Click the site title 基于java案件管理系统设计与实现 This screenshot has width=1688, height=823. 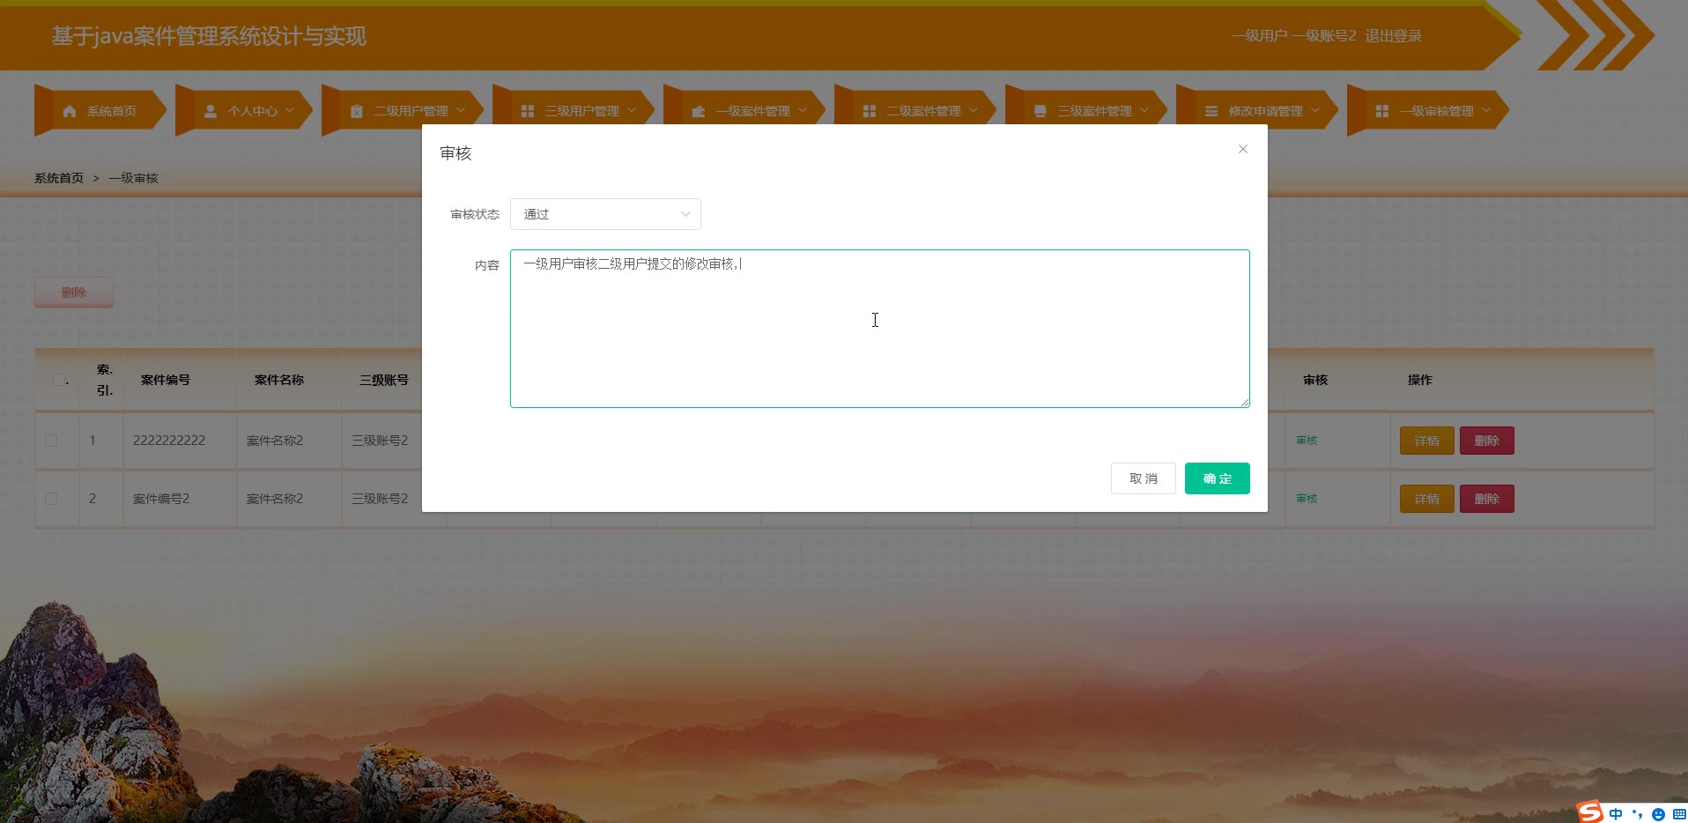[x=209, y=36]
